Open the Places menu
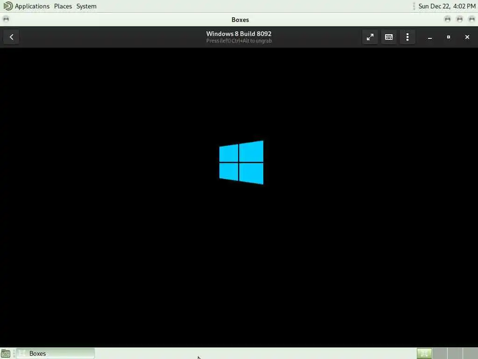Image resolution: width=478 pixels, height=359 pixels. click(63, 6)
